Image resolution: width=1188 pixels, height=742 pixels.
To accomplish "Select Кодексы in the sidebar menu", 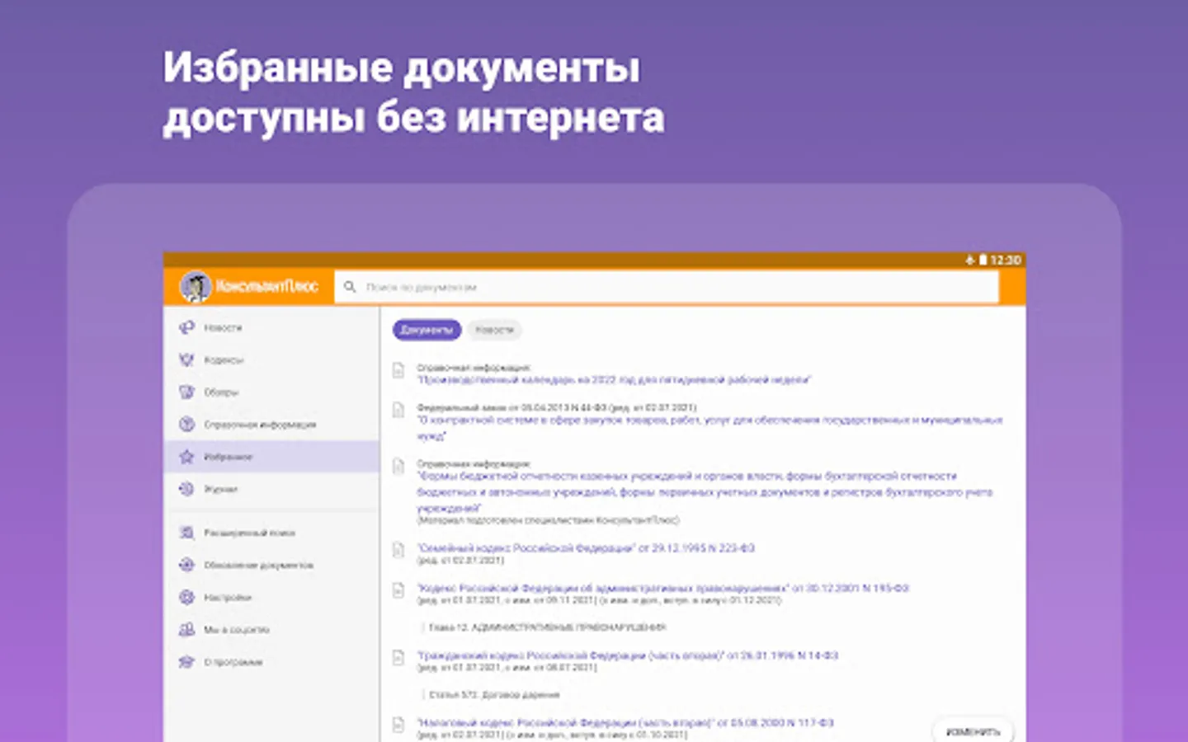I will coord(271,359).
